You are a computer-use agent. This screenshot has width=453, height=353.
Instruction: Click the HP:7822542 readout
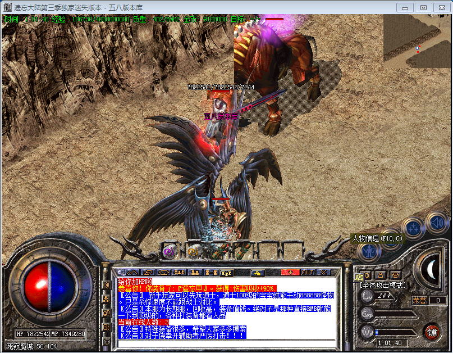(33, 334)
